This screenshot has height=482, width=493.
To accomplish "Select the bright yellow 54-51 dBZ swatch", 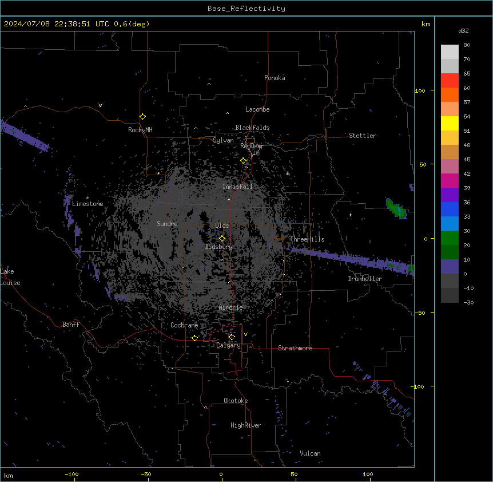I will click(450, 123).
